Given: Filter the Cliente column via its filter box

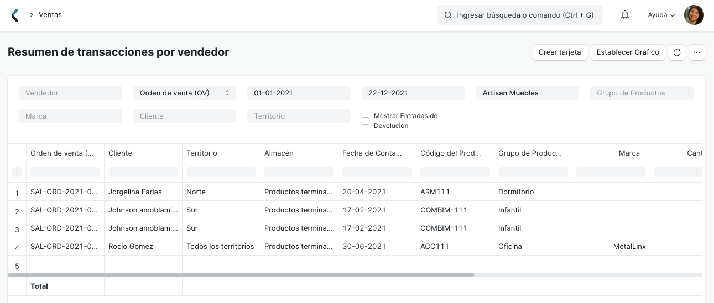Looking at the screenshot, I should click(x=143, y=172).
